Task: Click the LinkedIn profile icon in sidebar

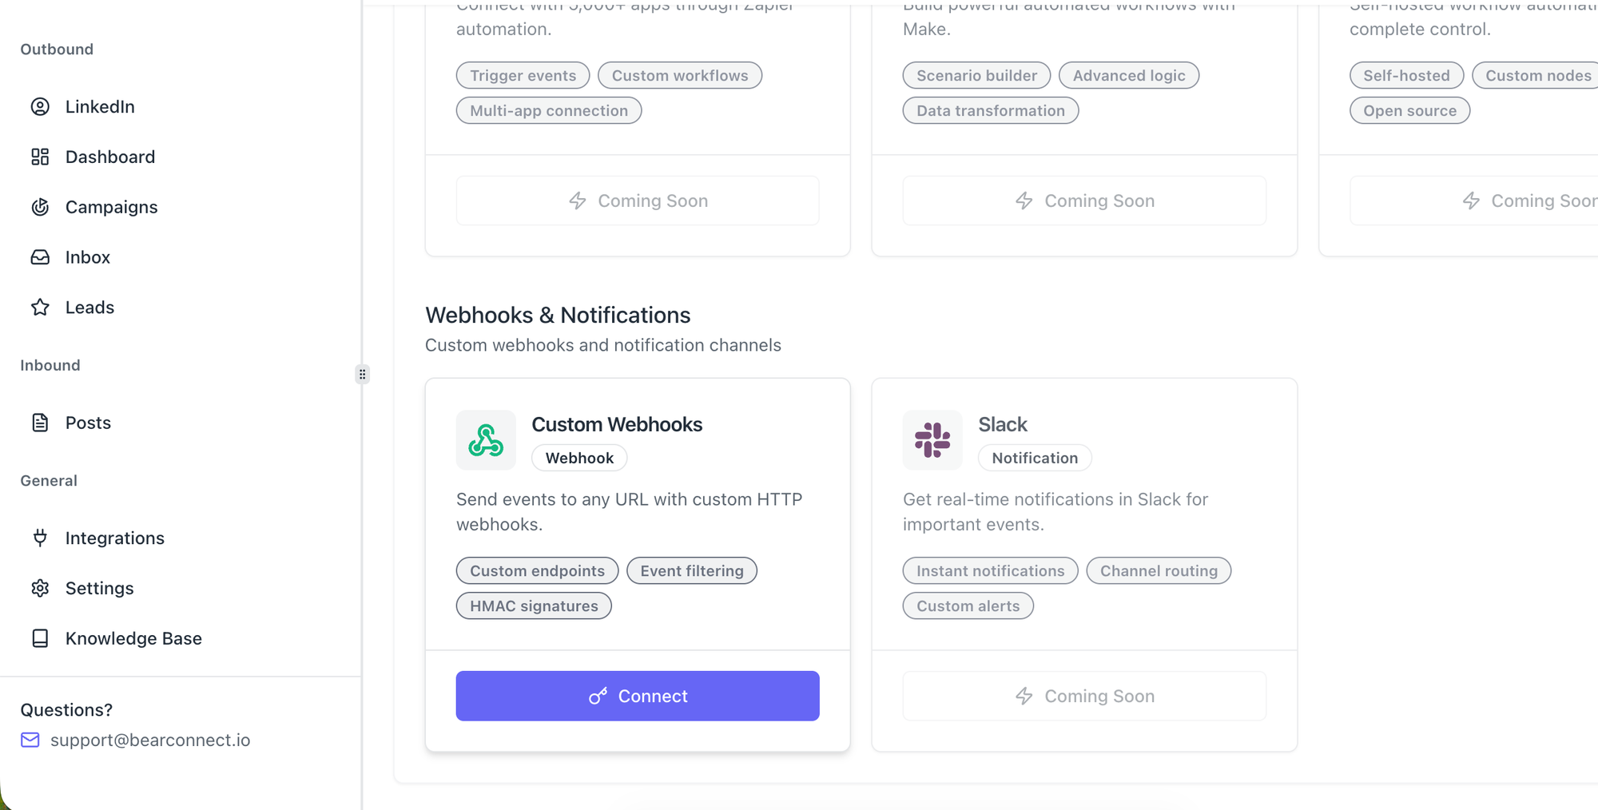Action: click(x=40, y=106)
